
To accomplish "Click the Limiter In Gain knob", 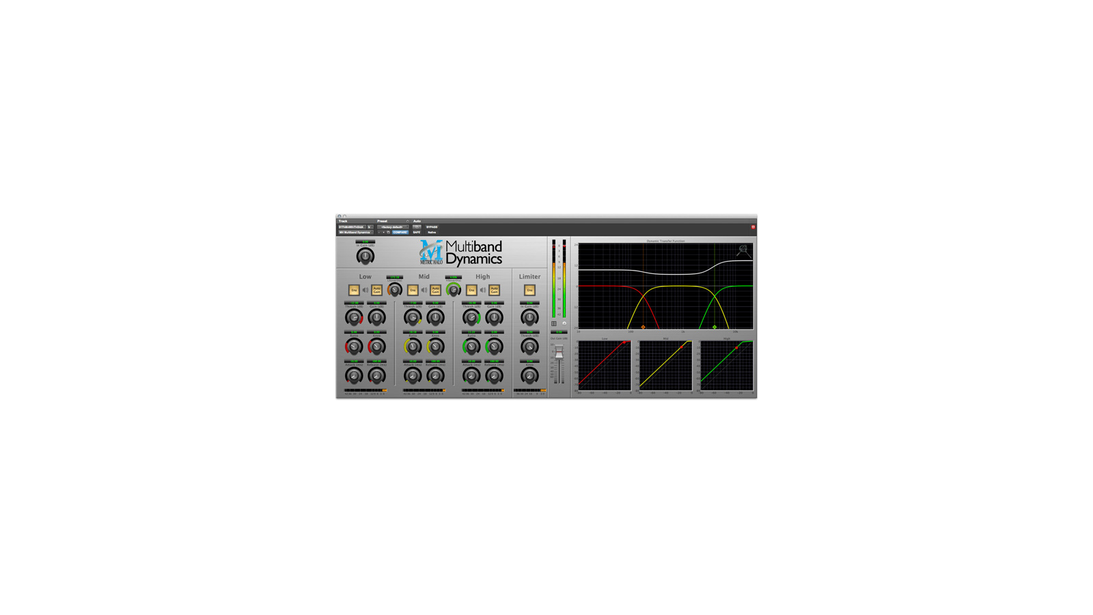I will click(x=529, y=318).
